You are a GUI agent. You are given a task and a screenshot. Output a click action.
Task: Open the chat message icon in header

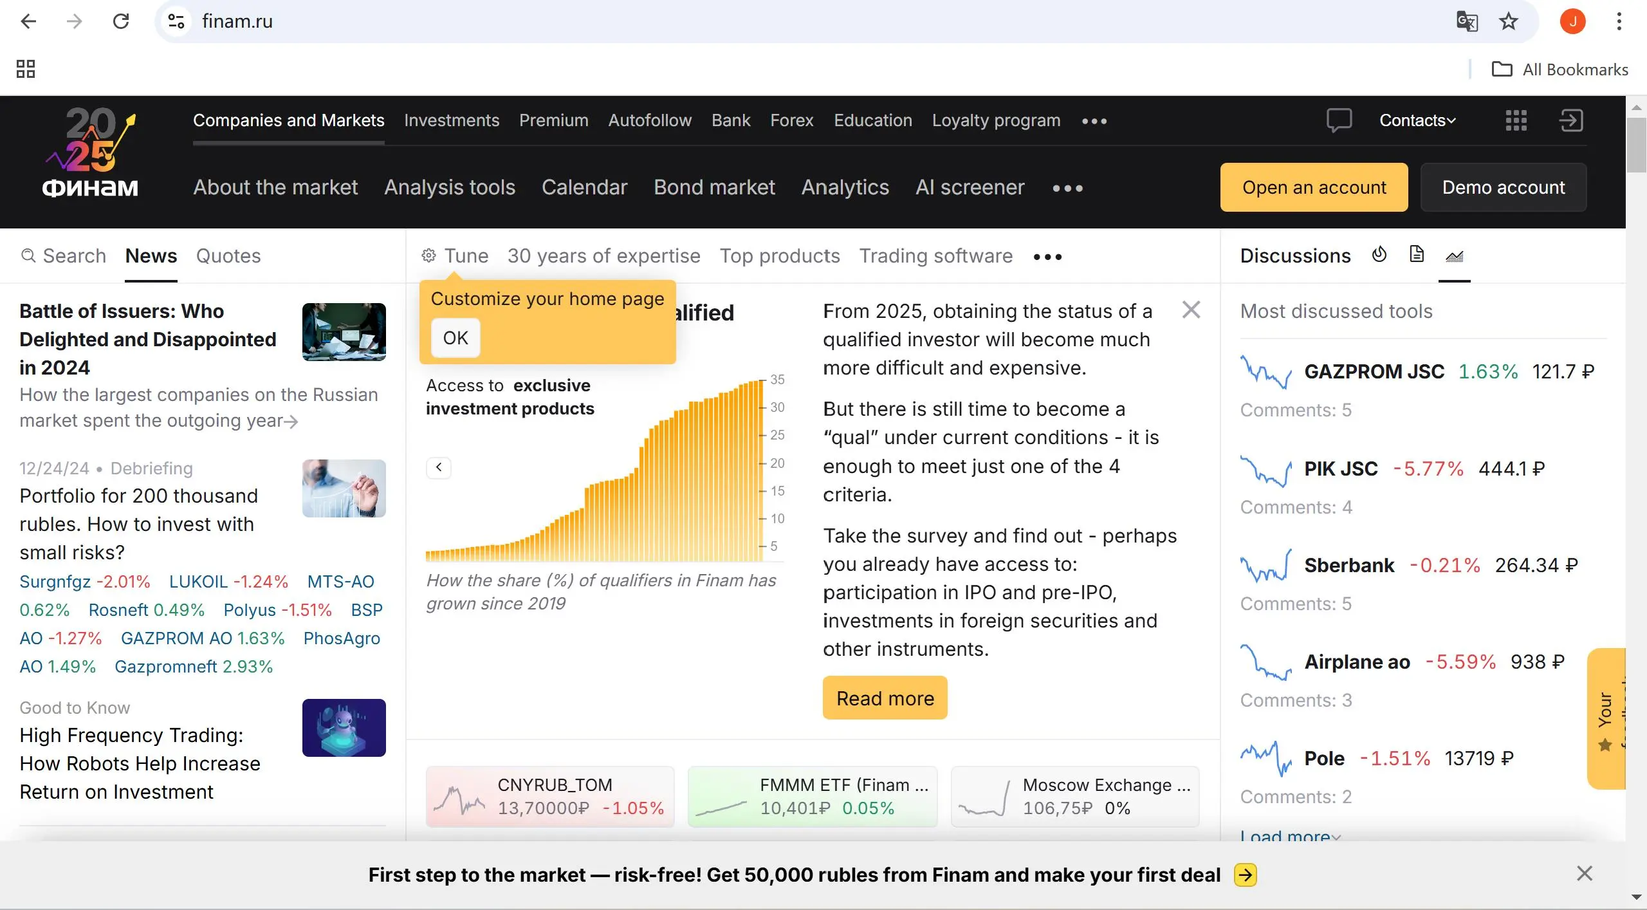click(1339, 120)
